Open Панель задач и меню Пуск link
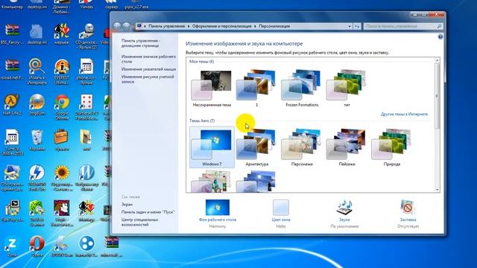Screen dimensions: 477x268 pos(148,212)
